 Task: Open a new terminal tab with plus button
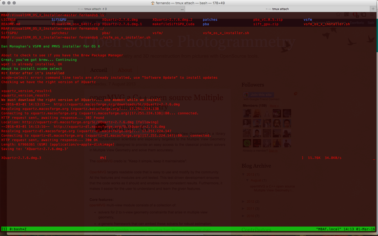373,9
